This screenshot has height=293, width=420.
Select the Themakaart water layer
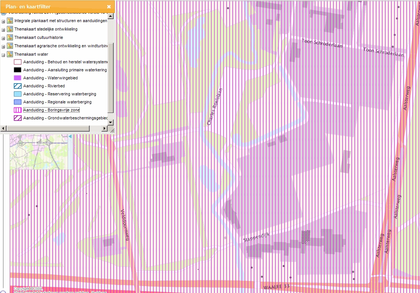[x=31, y=54]
